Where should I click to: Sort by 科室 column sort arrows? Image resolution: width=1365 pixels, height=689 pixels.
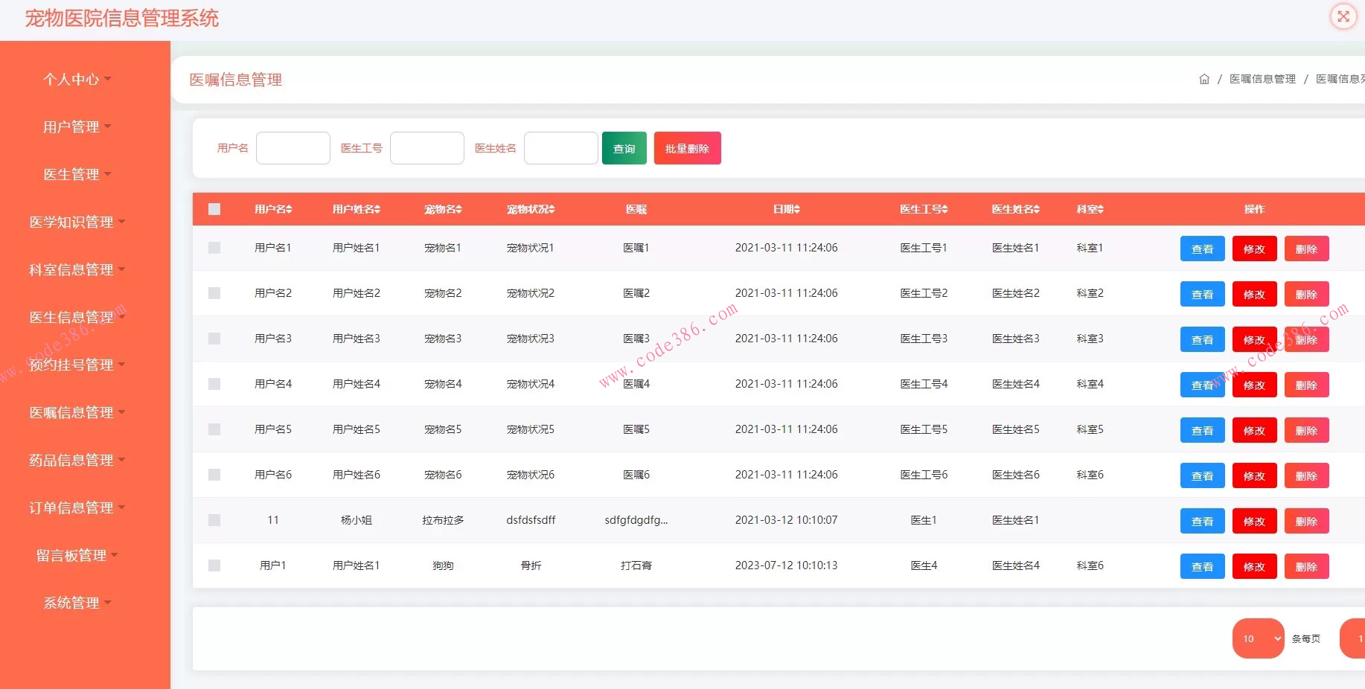(x=1100, y=210)
